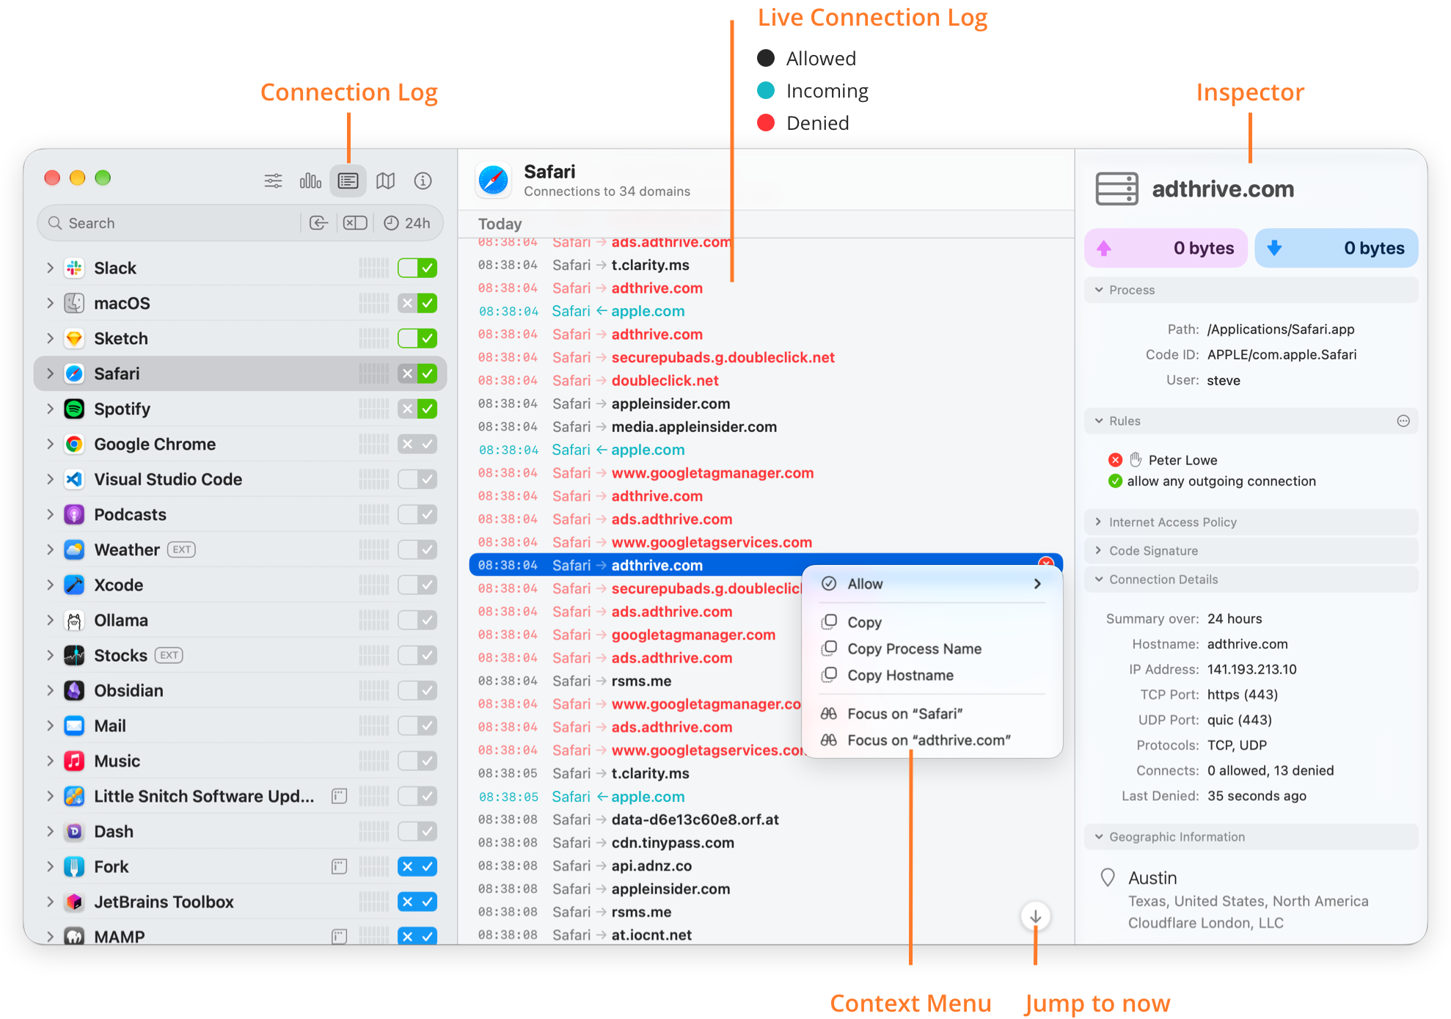Click the uploaded 0 bytes pink indicator
The width and height of the screenshot is (1451, 1019).
point(1166,248)
